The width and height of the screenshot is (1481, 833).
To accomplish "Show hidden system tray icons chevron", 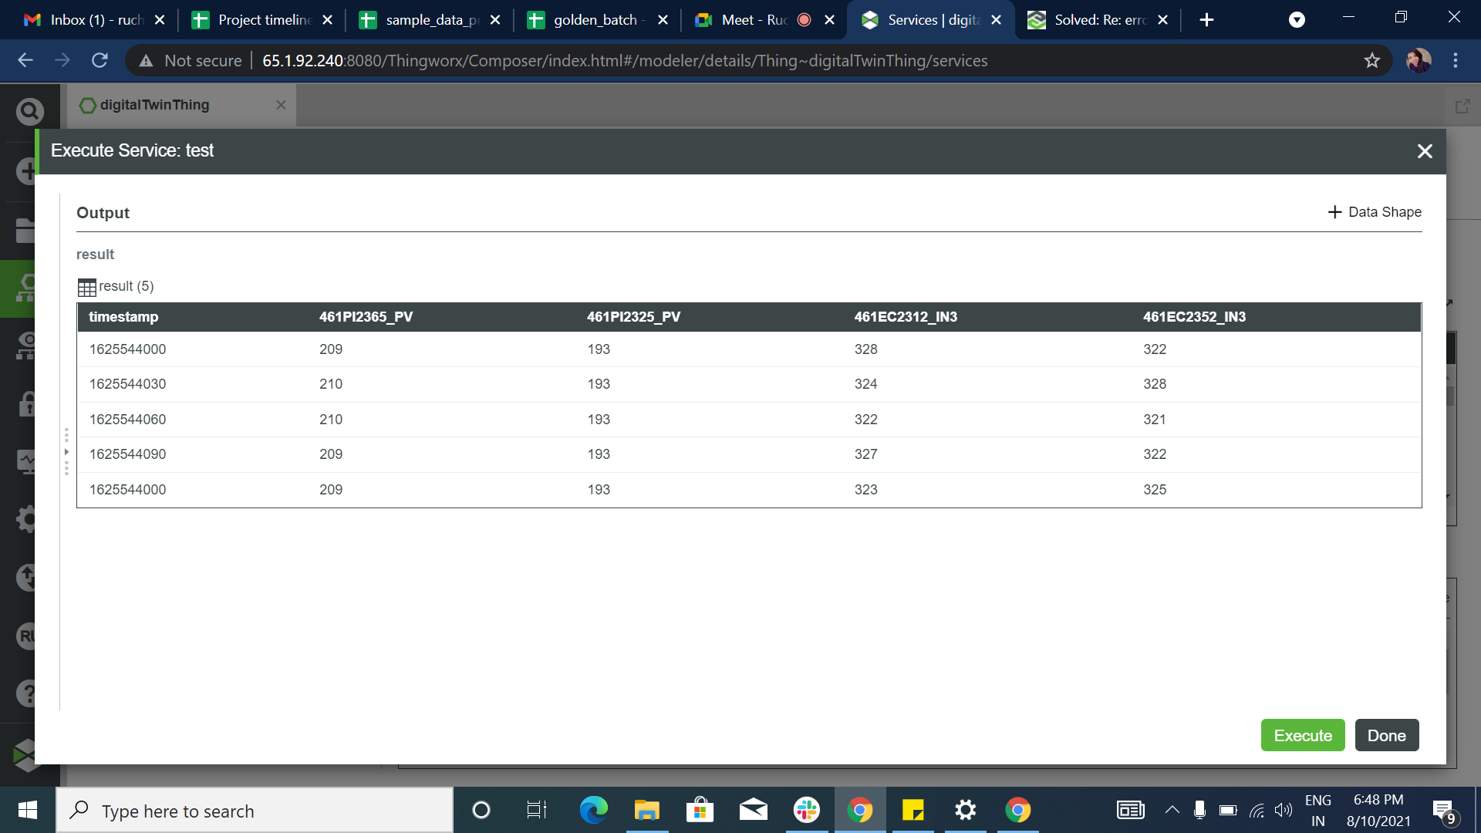I will (1172, 810).
